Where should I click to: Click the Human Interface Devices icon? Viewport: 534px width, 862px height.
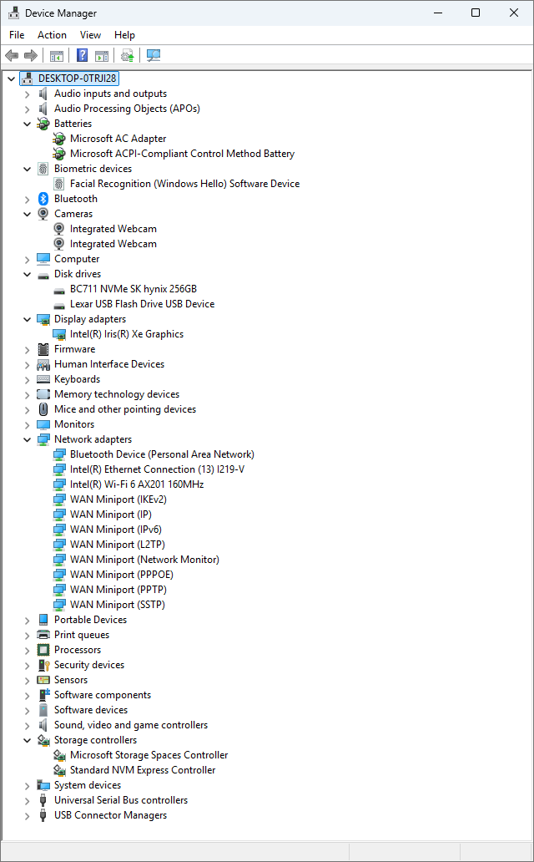[x=43, y=364]
